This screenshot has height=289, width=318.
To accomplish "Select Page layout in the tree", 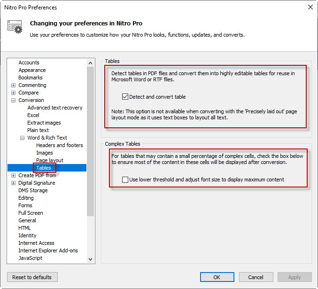I will click(49, 160).
